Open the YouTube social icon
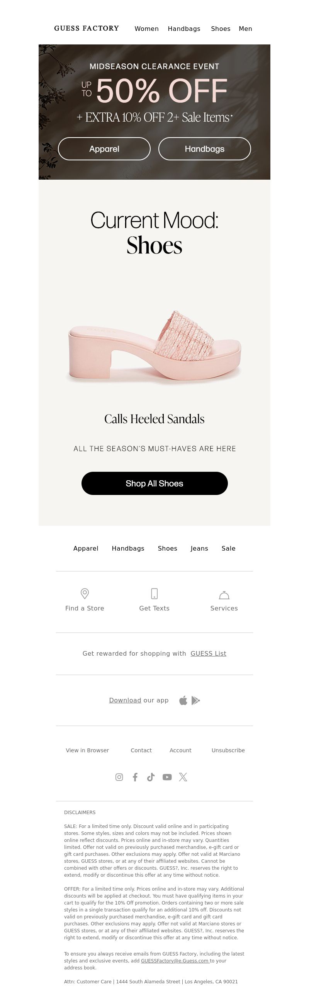The height and width of the screenshot is (993, 309). pos(167,777)
